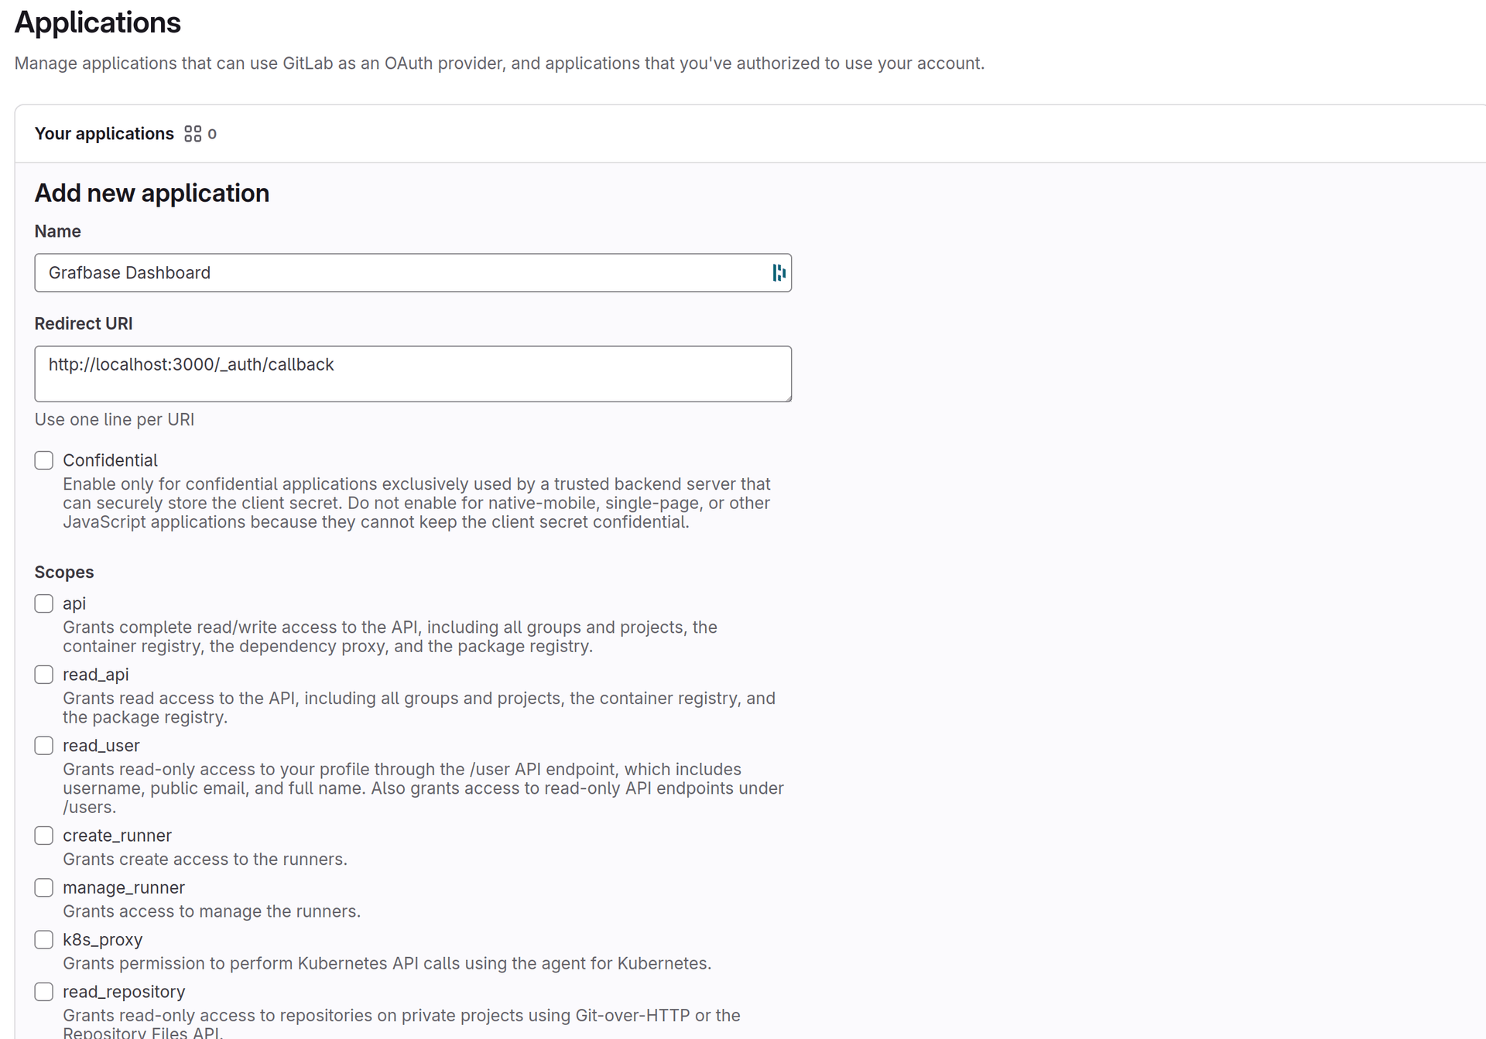Click the api scope label
Image resolution: width=1486 pixels, height=1039 pixels.
pos(75,603)
